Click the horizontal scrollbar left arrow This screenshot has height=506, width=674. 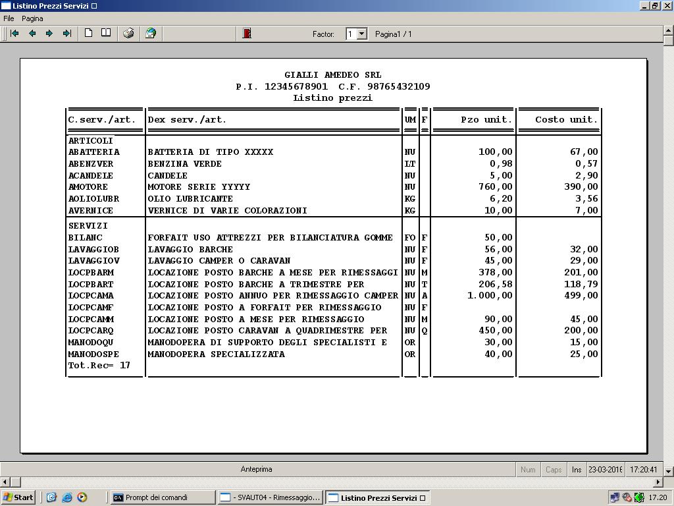point(5,482)
